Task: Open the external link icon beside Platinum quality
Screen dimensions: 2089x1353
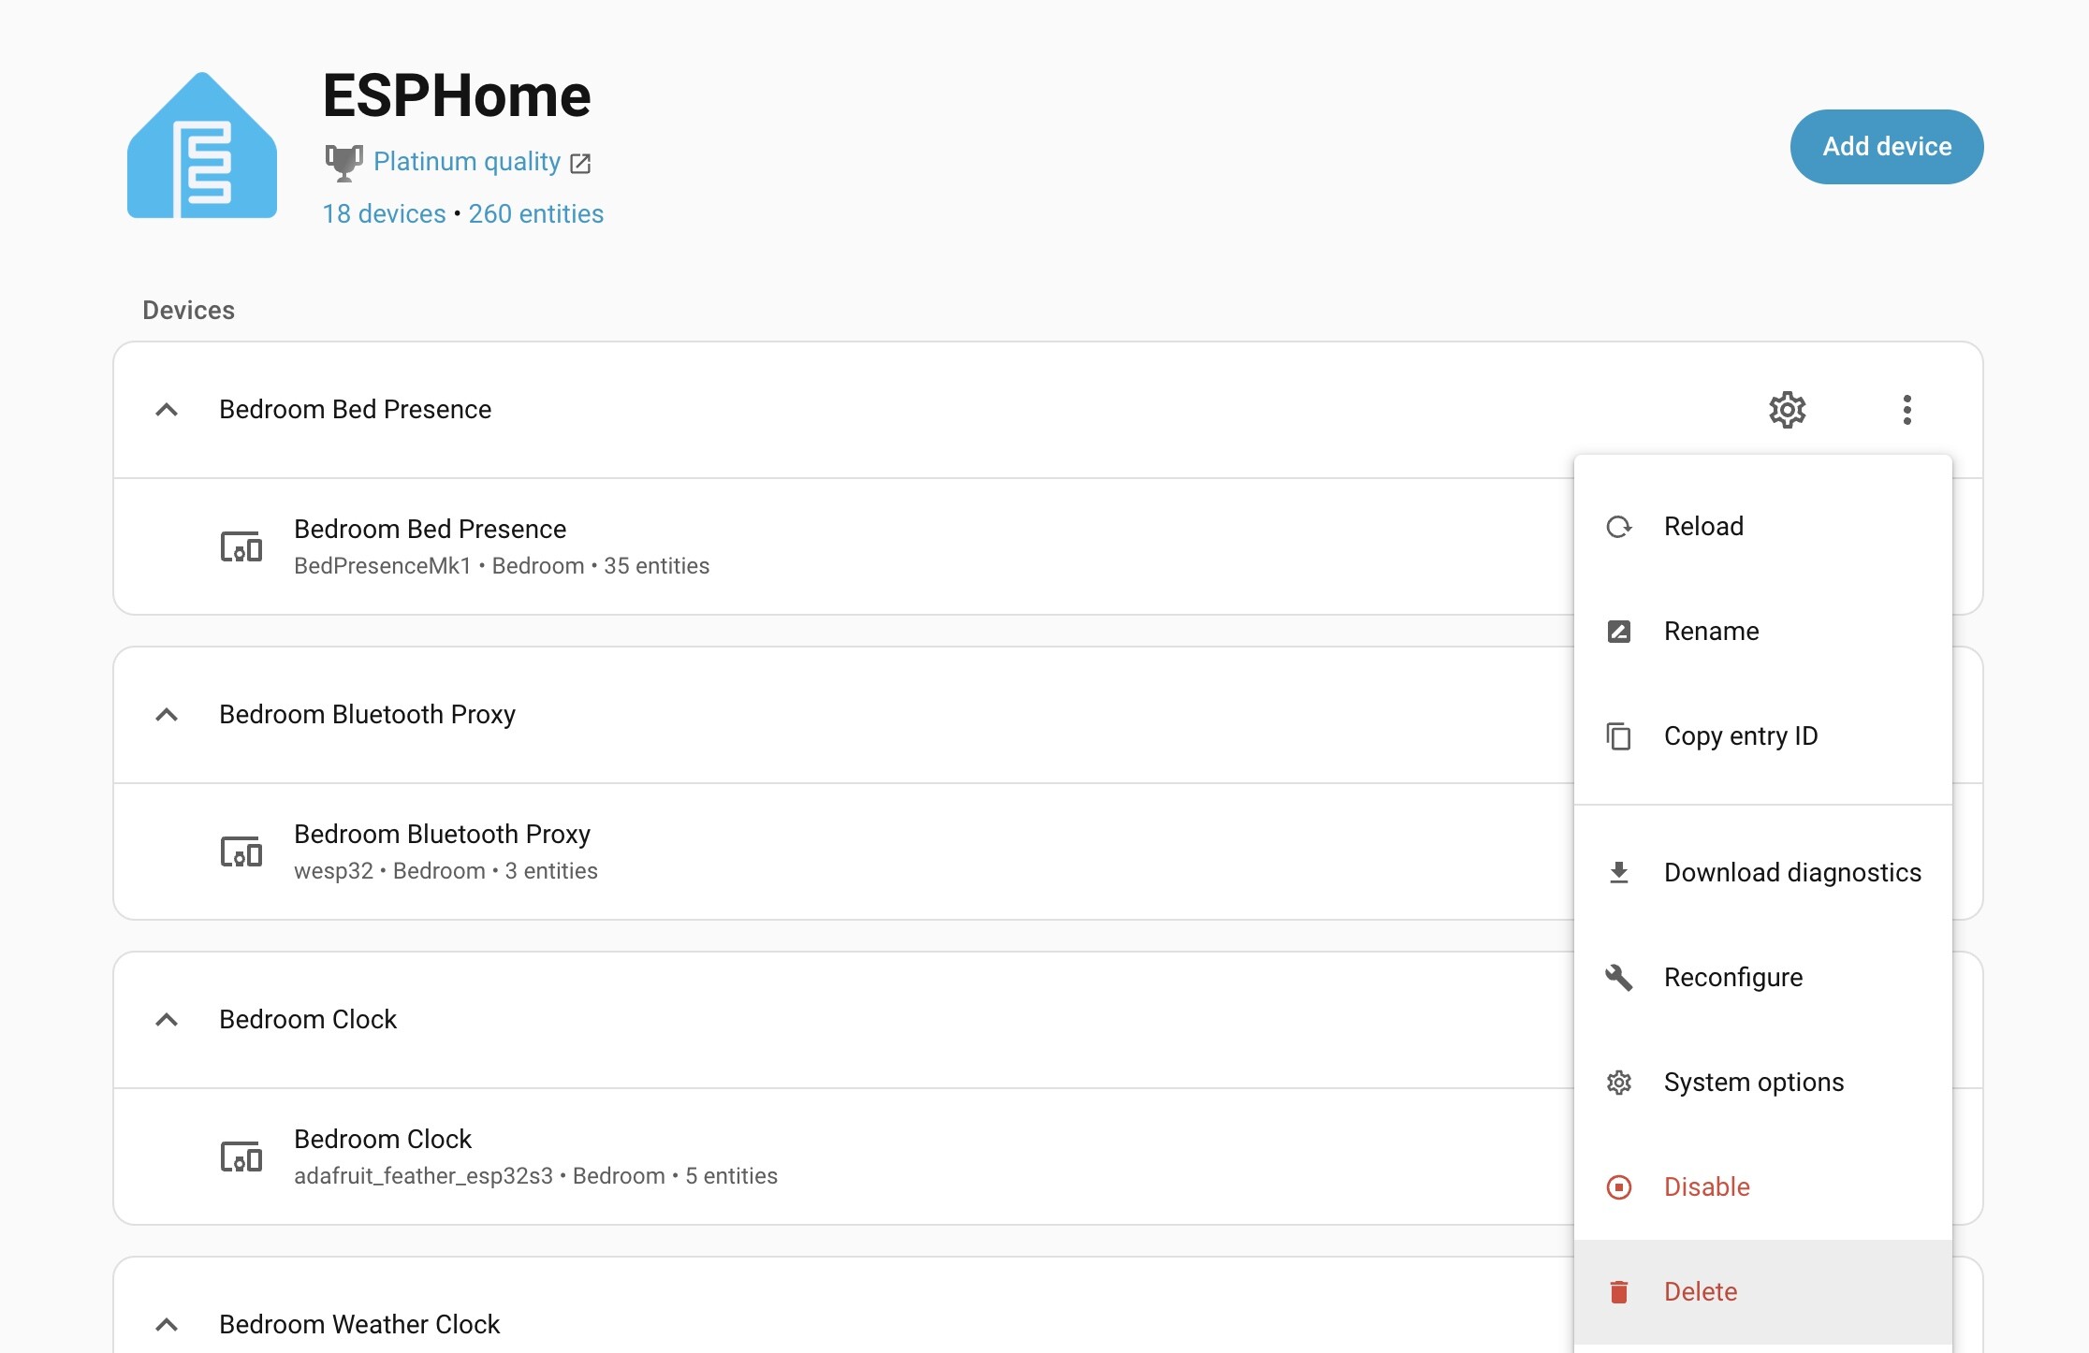Action: (580, 164)
